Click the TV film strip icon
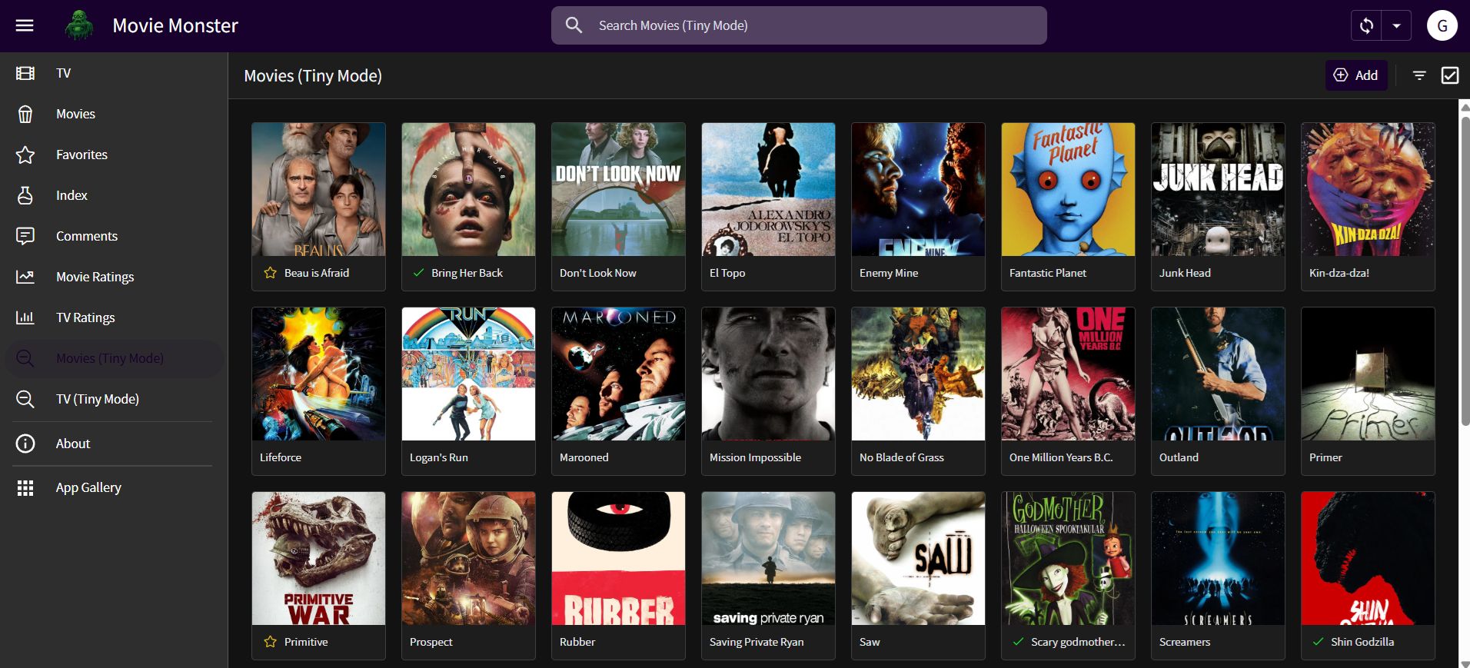This screenshot has width=1470, height=668. 25,73
